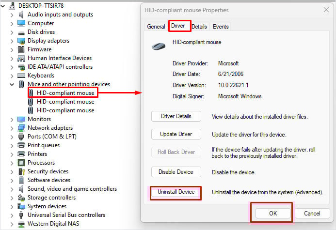
Task: Switch to the Details tab
Action: tap(199, 27)
